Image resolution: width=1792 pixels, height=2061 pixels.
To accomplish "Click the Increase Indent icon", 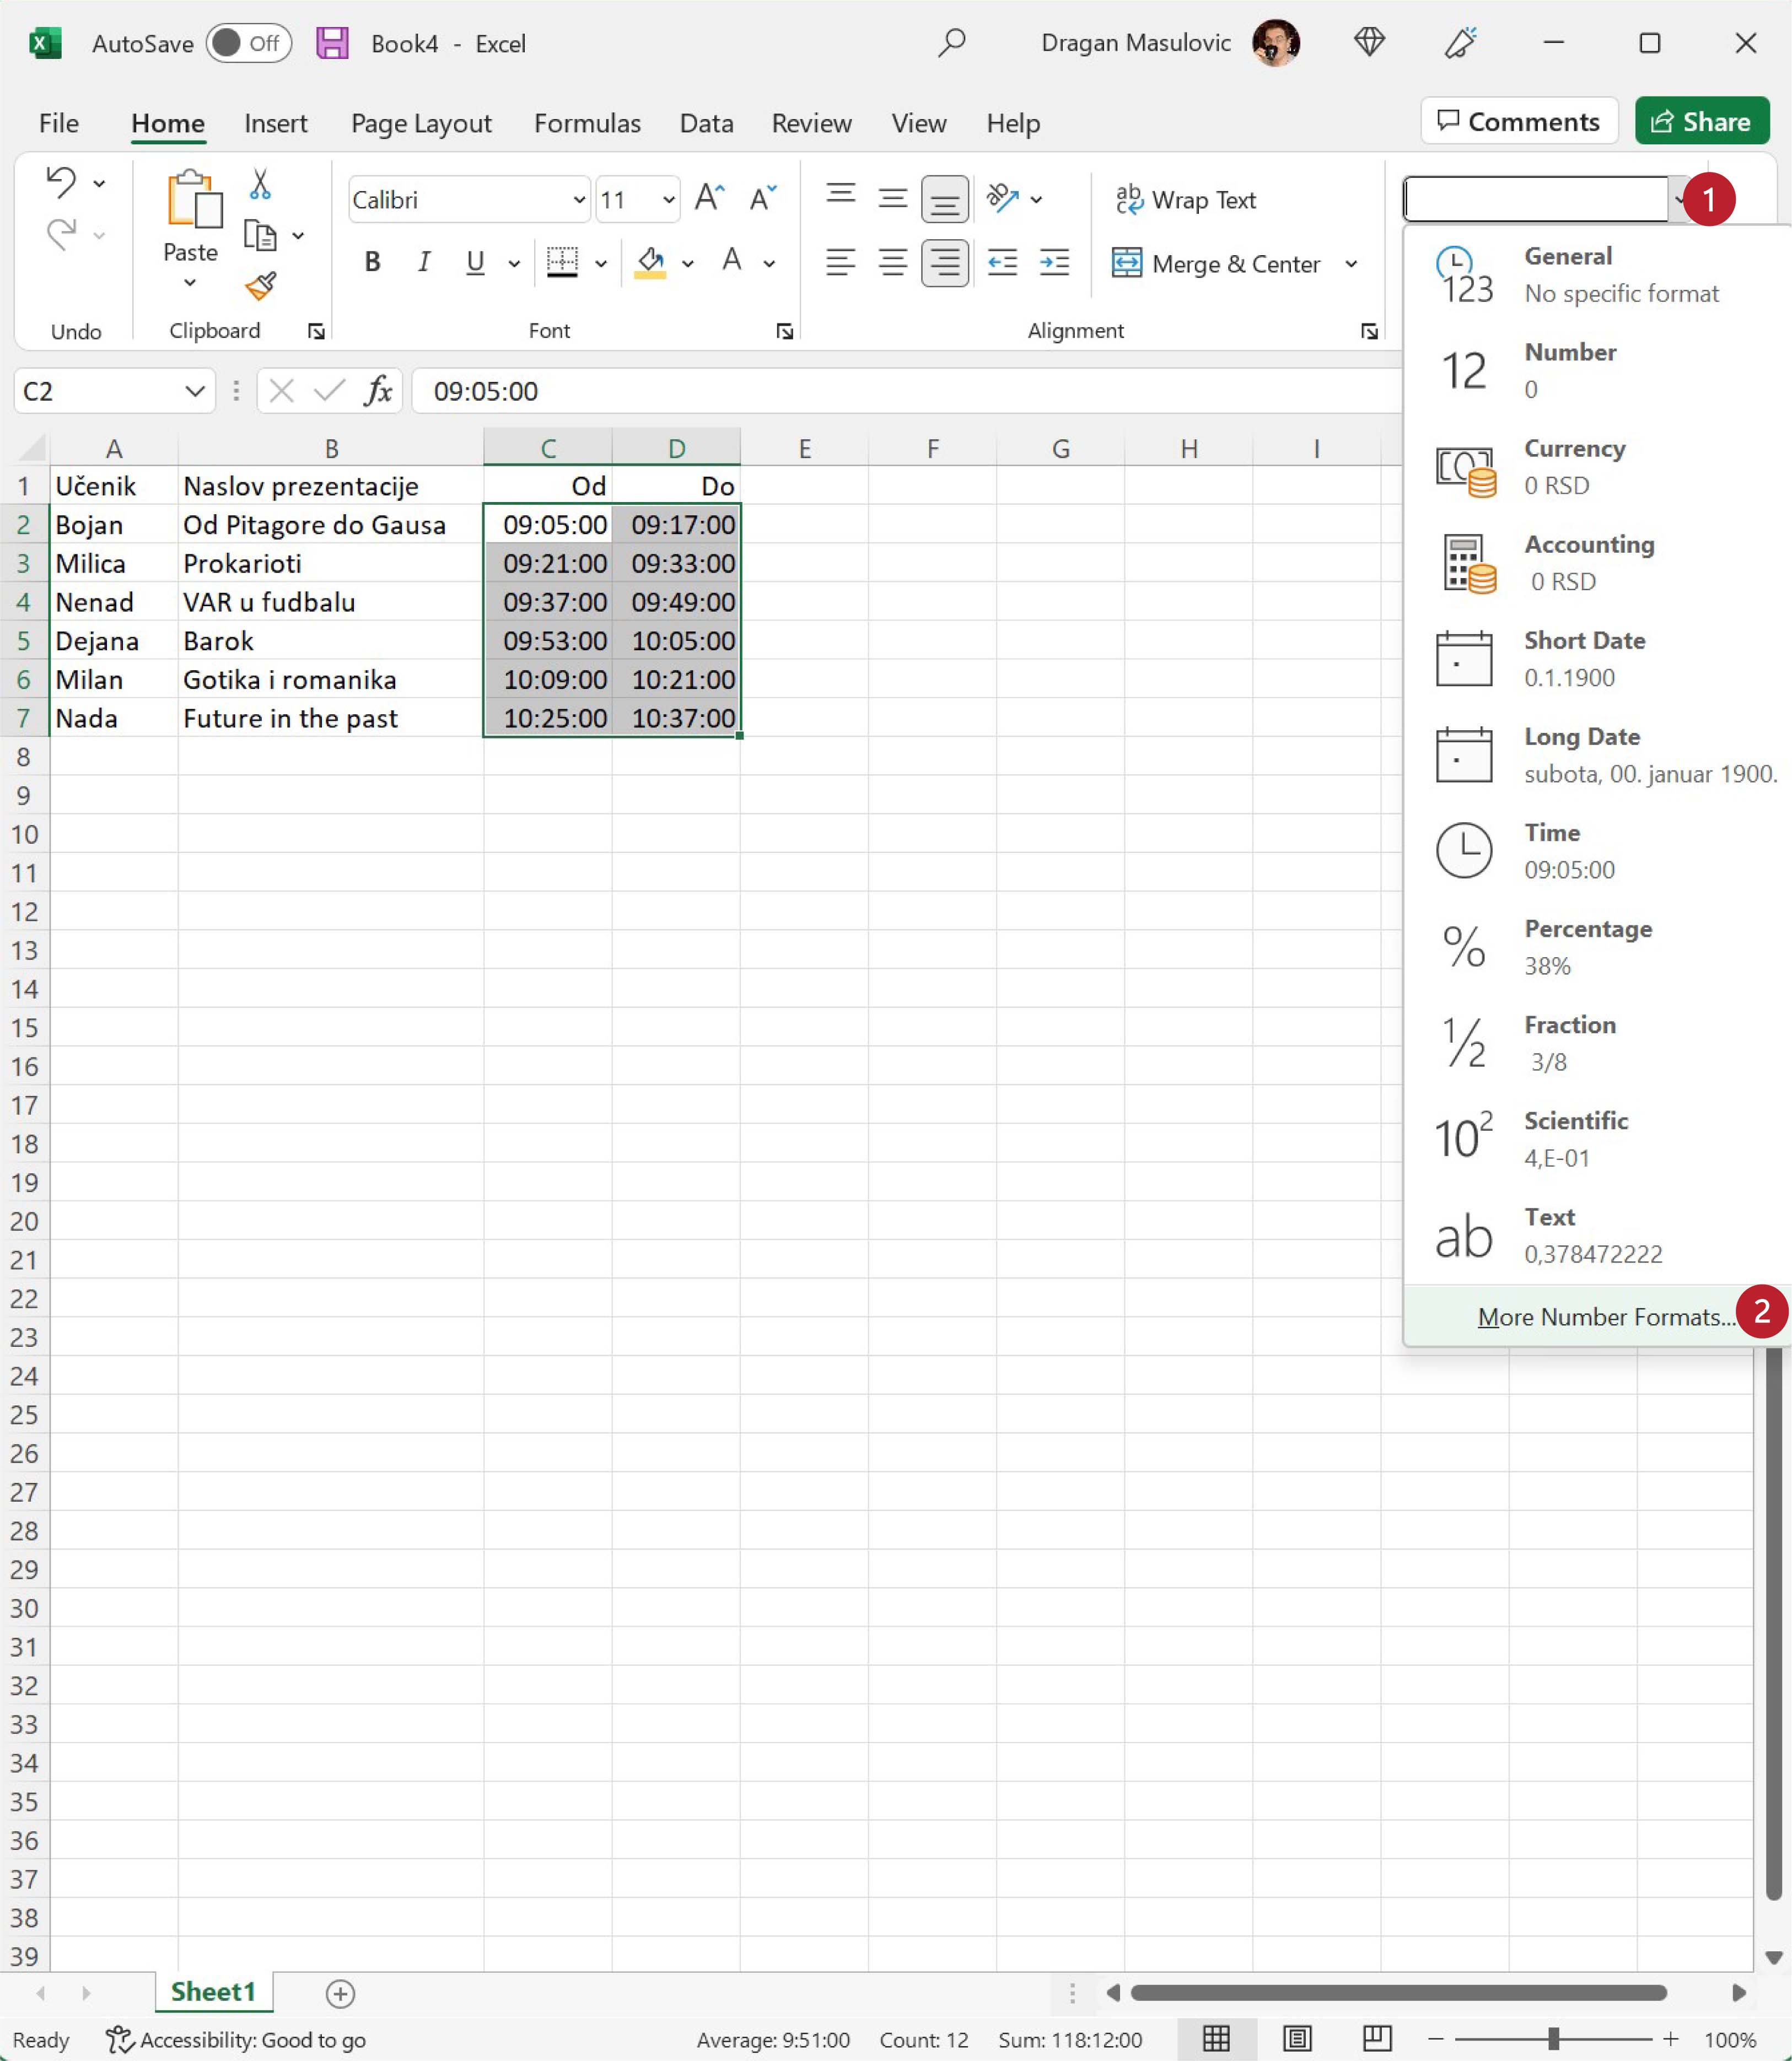I will (x=1054, y=263).
